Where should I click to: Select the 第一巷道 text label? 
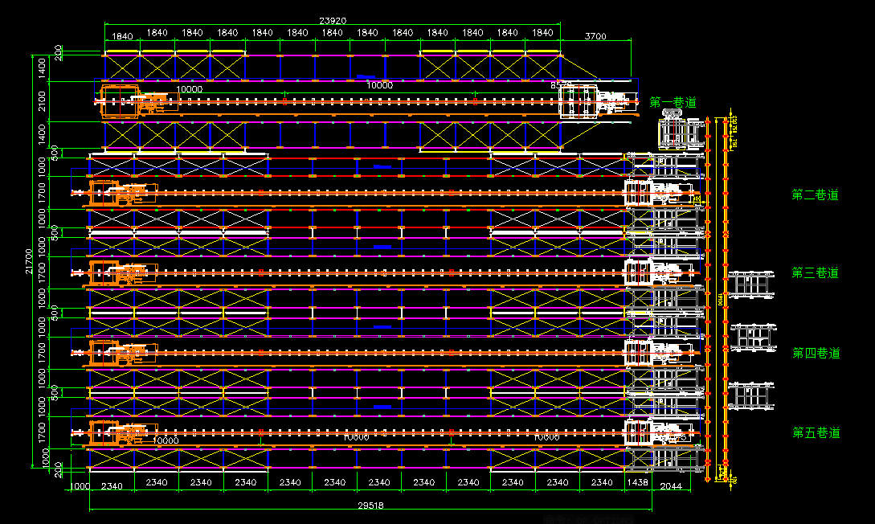pos(673,103)
